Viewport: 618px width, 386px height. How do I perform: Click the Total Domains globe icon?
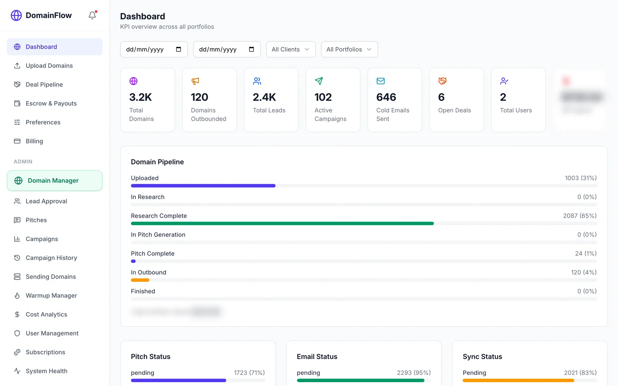[133, 81]
